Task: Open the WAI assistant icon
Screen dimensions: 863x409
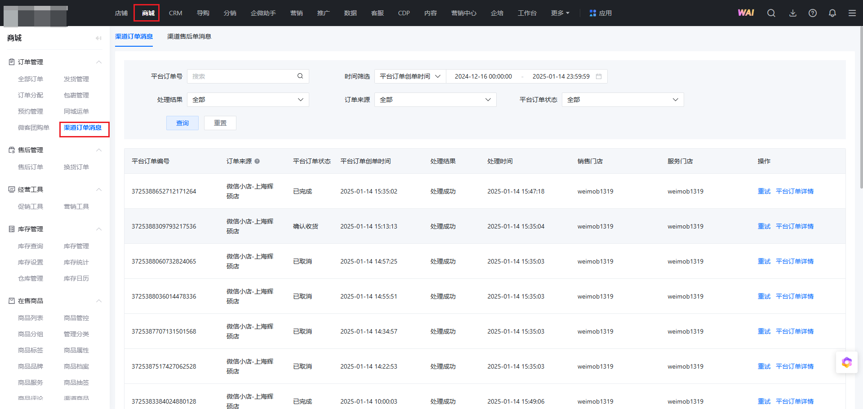Action: (746, 13)
